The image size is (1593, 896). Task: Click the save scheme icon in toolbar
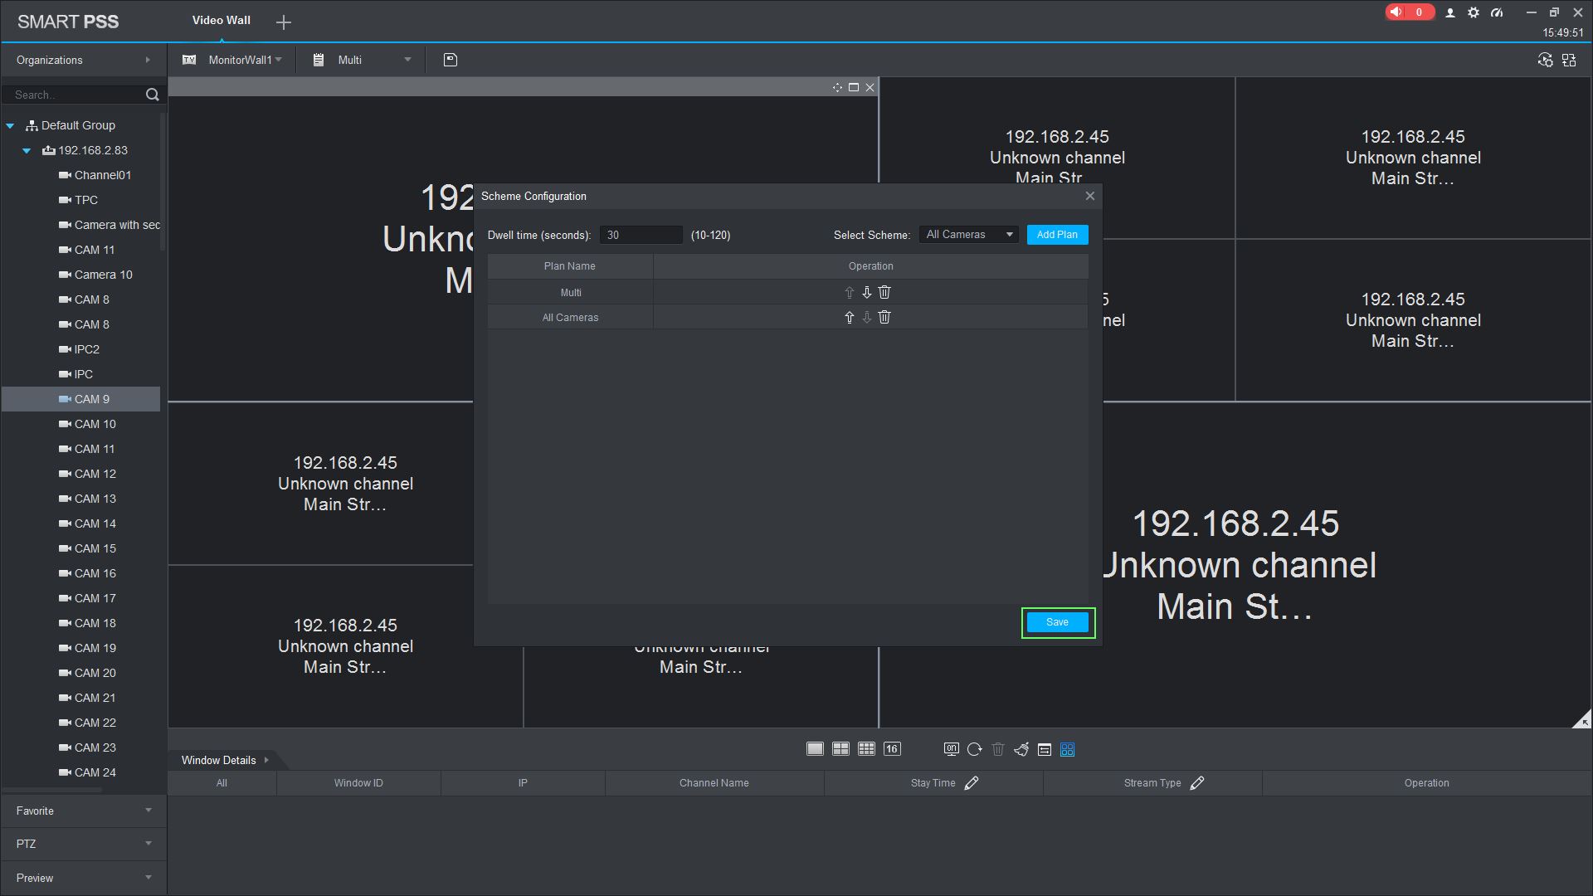(x=451, y=60)
